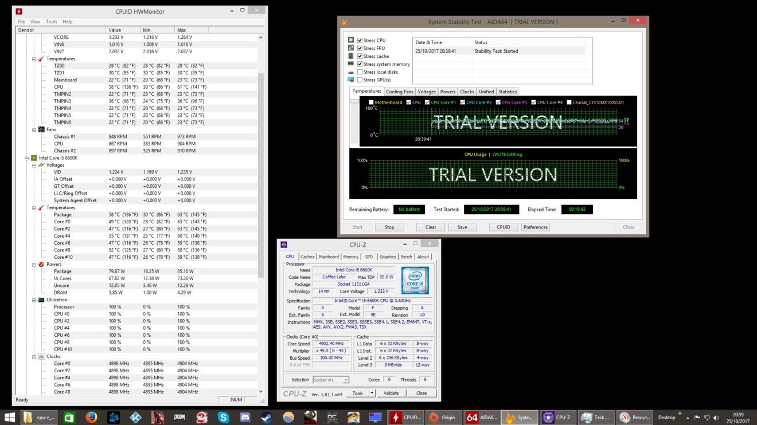Viewport: 757px width, 425px height.
Task: Open Firefox from the taskbar
Action: [91, 417]
